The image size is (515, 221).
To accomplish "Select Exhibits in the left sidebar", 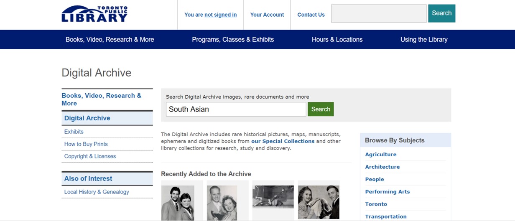I will pyautogui.click(x=74, y=132).
